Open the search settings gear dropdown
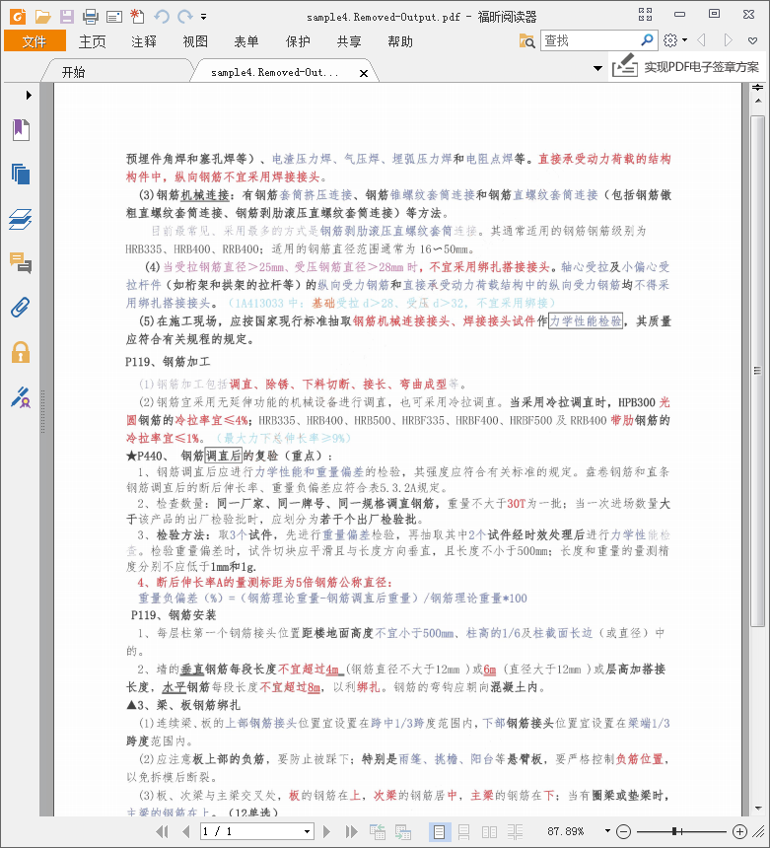770x848 pixels. (675, 40)
